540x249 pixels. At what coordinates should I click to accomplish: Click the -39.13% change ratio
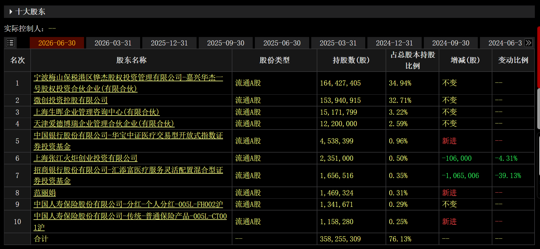[x=508, y=176]
